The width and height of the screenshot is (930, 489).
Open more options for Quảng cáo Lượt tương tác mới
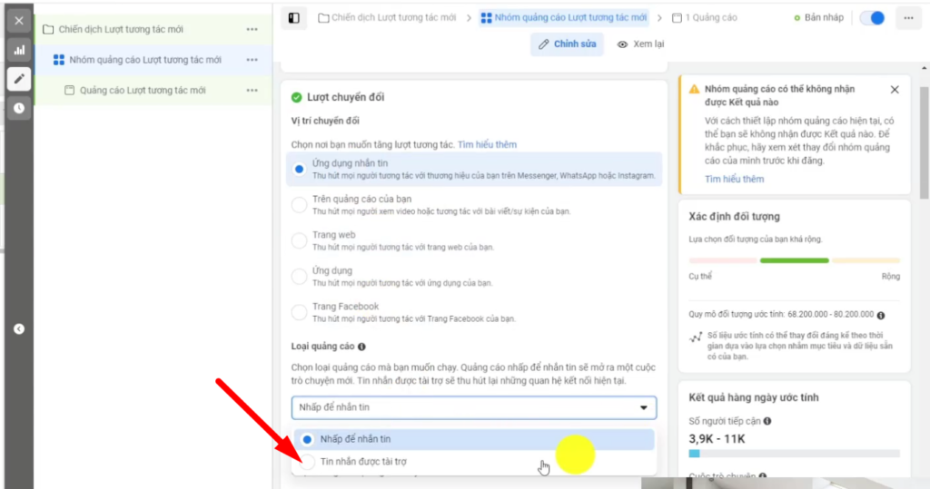(x=252, y=90)
